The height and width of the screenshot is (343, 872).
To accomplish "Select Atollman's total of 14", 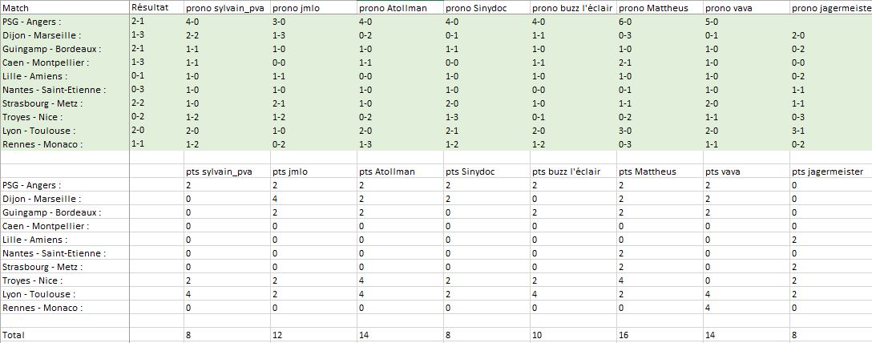I will point(401,335).
